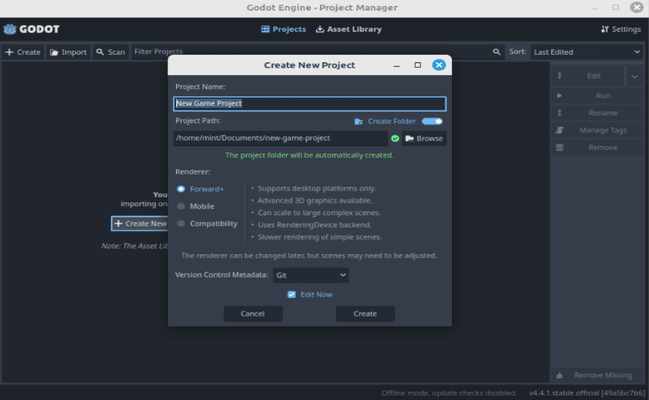
Task: Click the Create button in dialog
Action: [365, 314]
